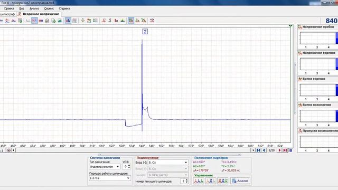This screenshot has height=190, width=338.
Task: Click the Время накопления panel icon
Action: point(300,104)
